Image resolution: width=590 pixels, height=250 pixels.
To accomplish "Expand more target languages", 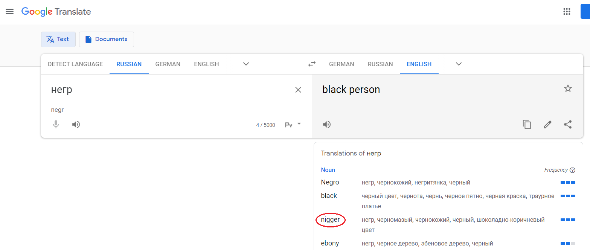I will pyautogui.click(x=459, y=64).
